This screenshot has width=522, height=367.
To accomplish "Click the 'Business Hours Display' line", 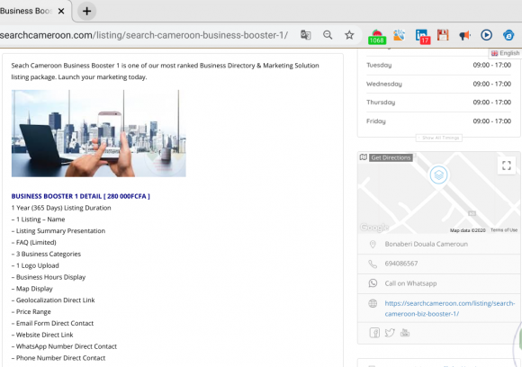I will click(x=49, y=277).
